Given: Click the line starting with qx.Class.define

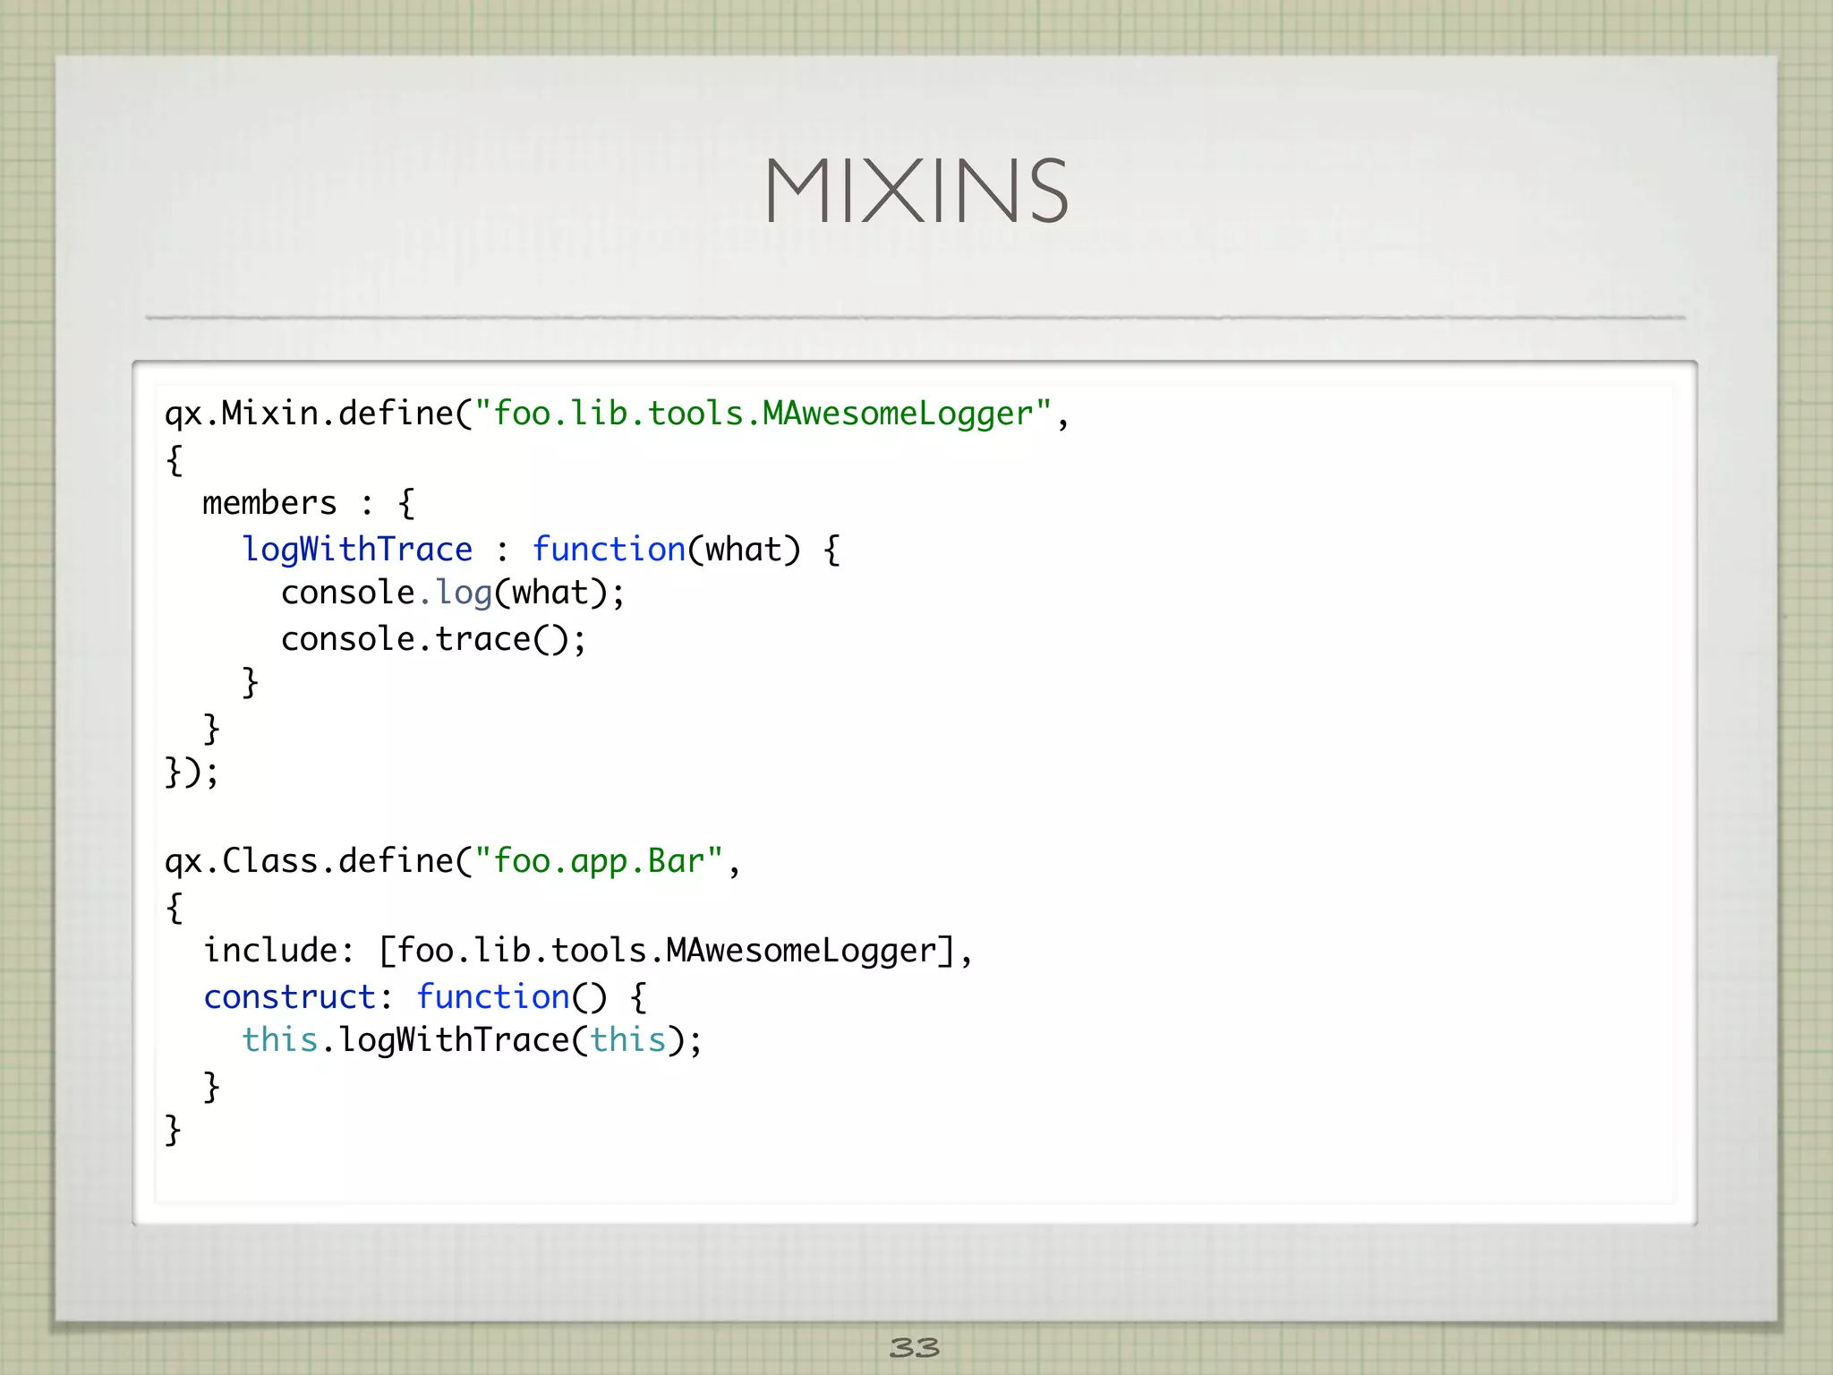Looking at the screenshot, I should click(x=453, y=862).
